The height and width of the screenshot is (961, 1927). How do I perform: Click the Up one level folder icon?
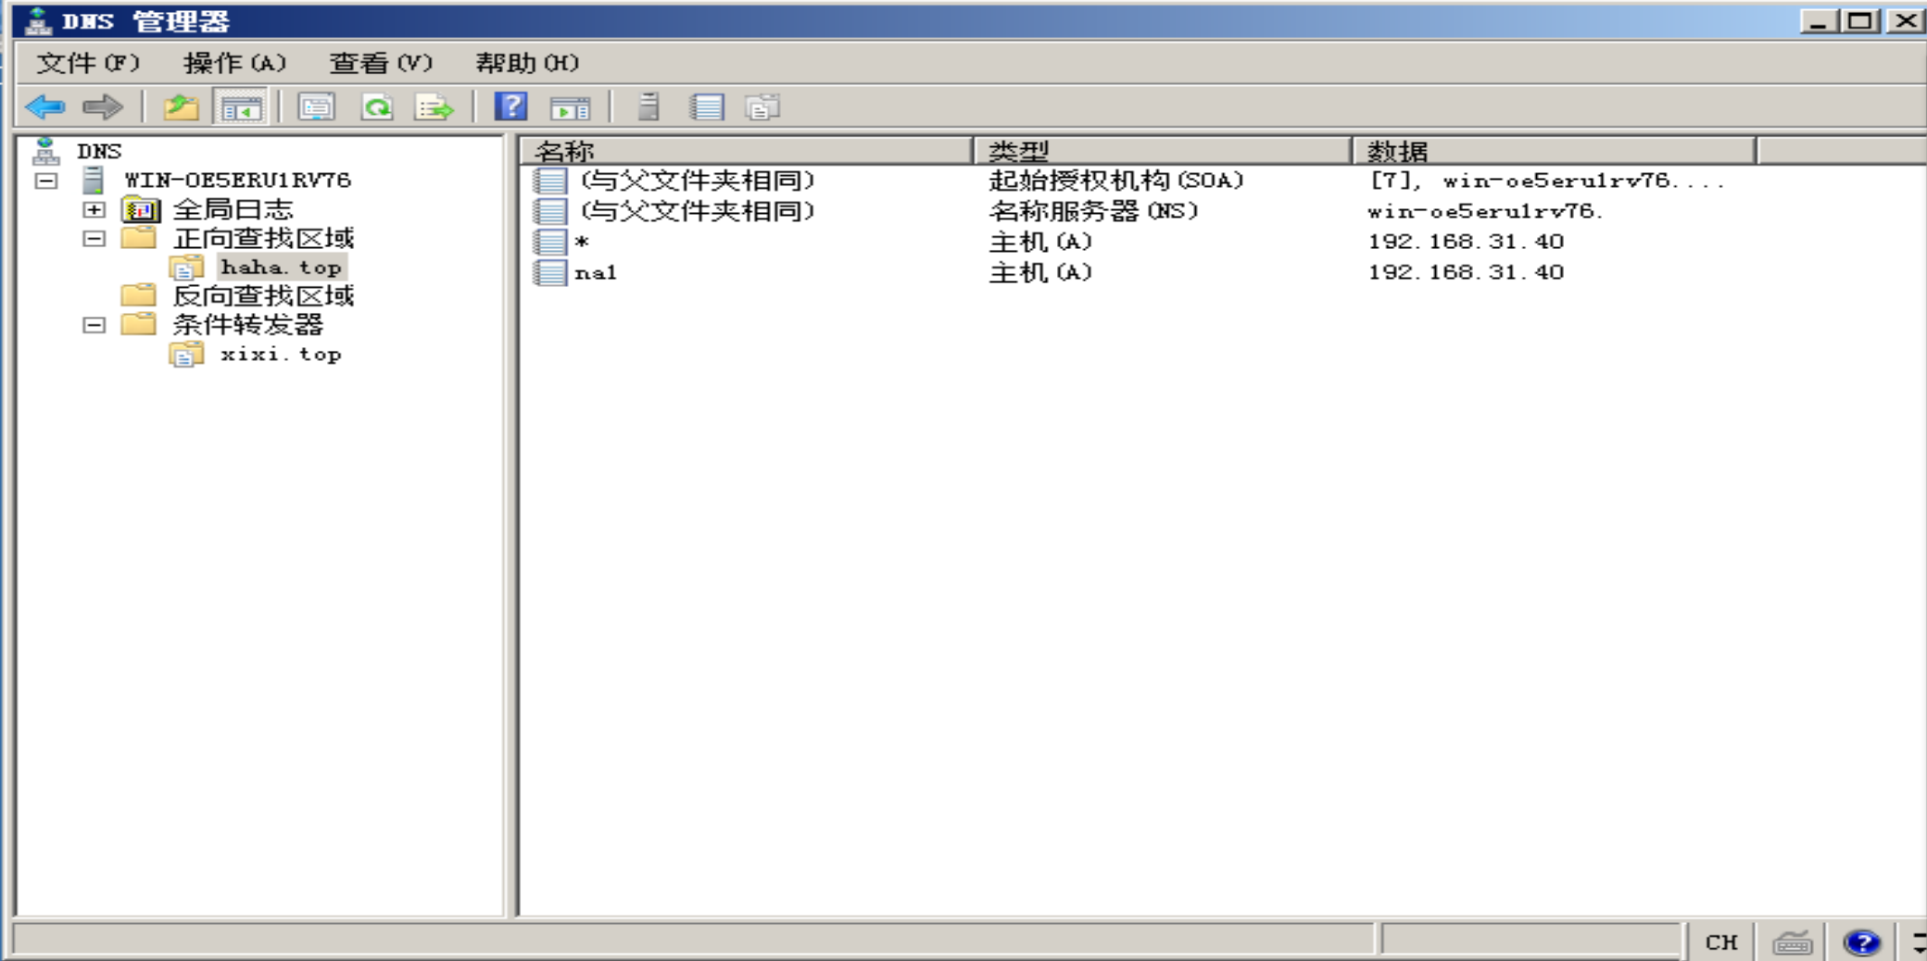point(182,106)
